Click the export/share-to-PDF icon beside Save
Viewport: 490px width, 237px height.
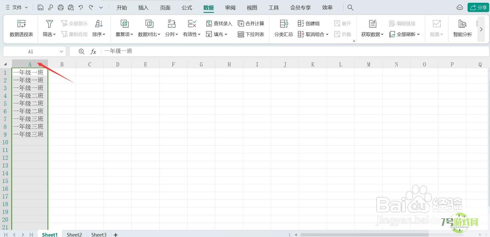click(51, 8)
